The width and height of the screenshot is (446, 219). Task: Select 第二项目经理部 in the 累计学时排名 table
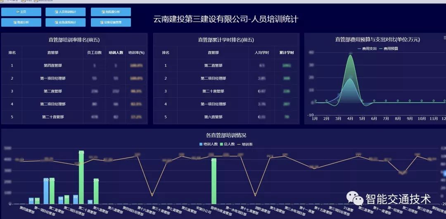click(x=226, y=78)
